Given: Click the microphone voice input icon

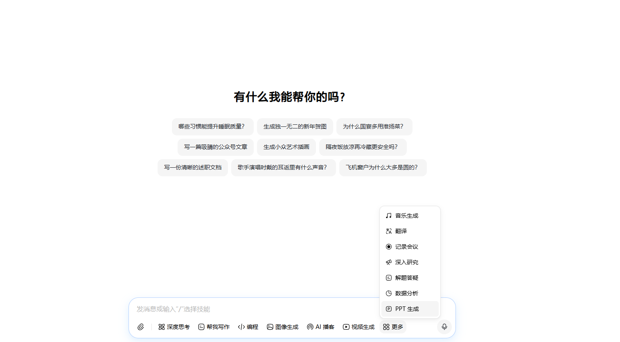Looking at the screenshot, I should [x=444, y=327].
